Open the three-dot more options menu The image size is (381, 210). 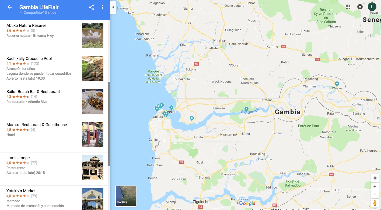pos(102,7)
